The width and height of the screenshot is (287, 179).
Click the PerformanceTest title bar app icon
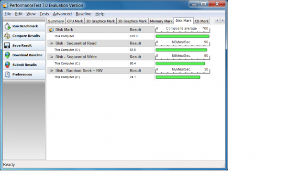[5, 5]
